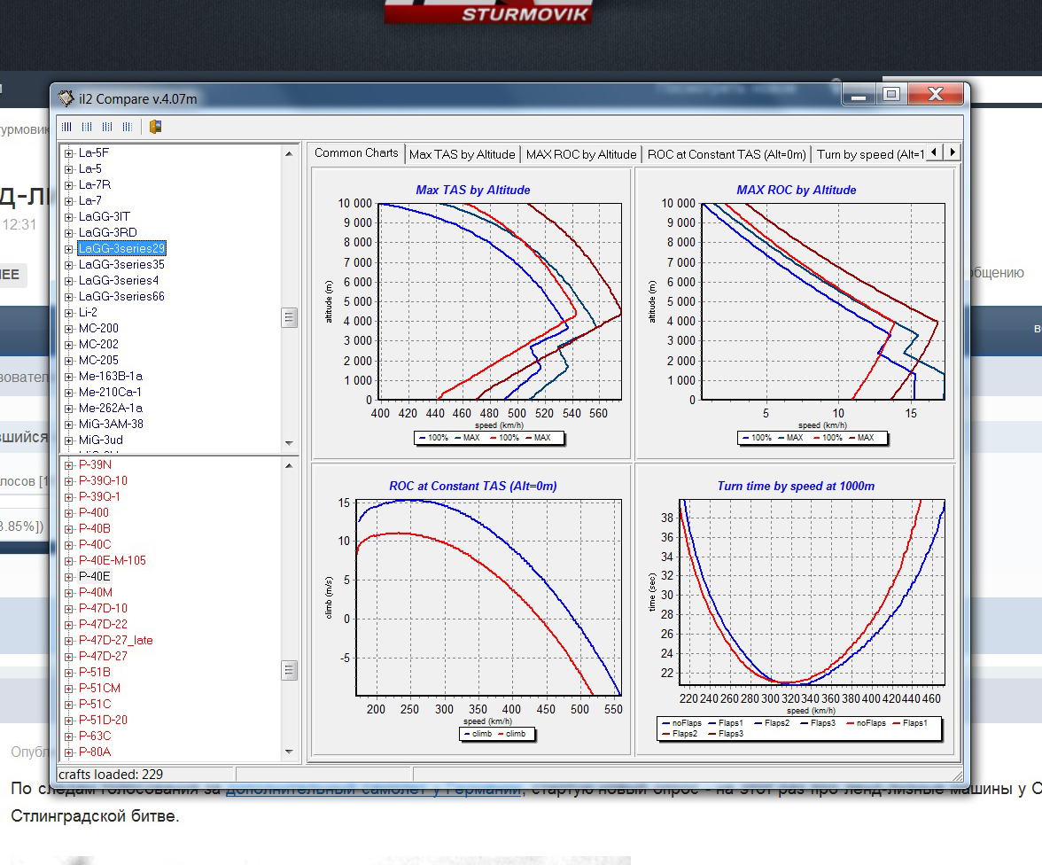The width and height of the screenshot is (1042, 865).
Task: Open the ROC at Constant TAS tab
Action: pos(727,154)
